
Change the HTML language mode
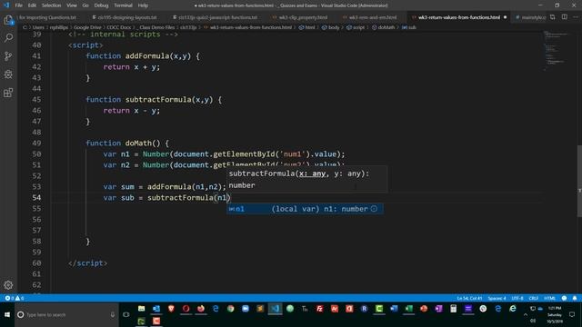549,298
